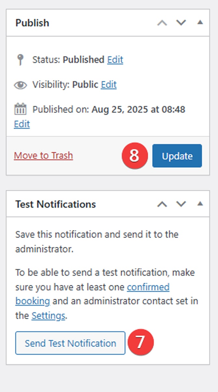Move Test Notifications panel up
The height and width of the screenshot is (392, 218).
click(162, 204)
